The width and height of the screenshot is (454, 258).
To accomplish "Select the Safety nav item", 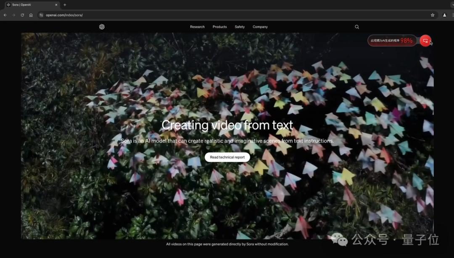I will 240,27.
